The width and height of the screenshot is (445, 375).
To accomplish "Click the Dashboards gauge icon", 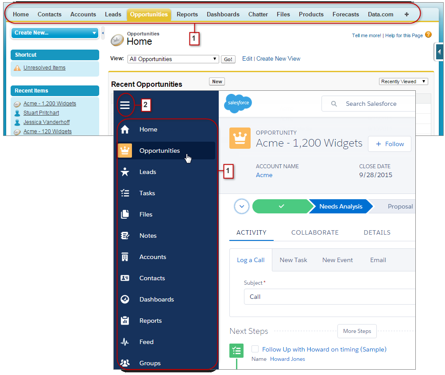I will 125,299.
